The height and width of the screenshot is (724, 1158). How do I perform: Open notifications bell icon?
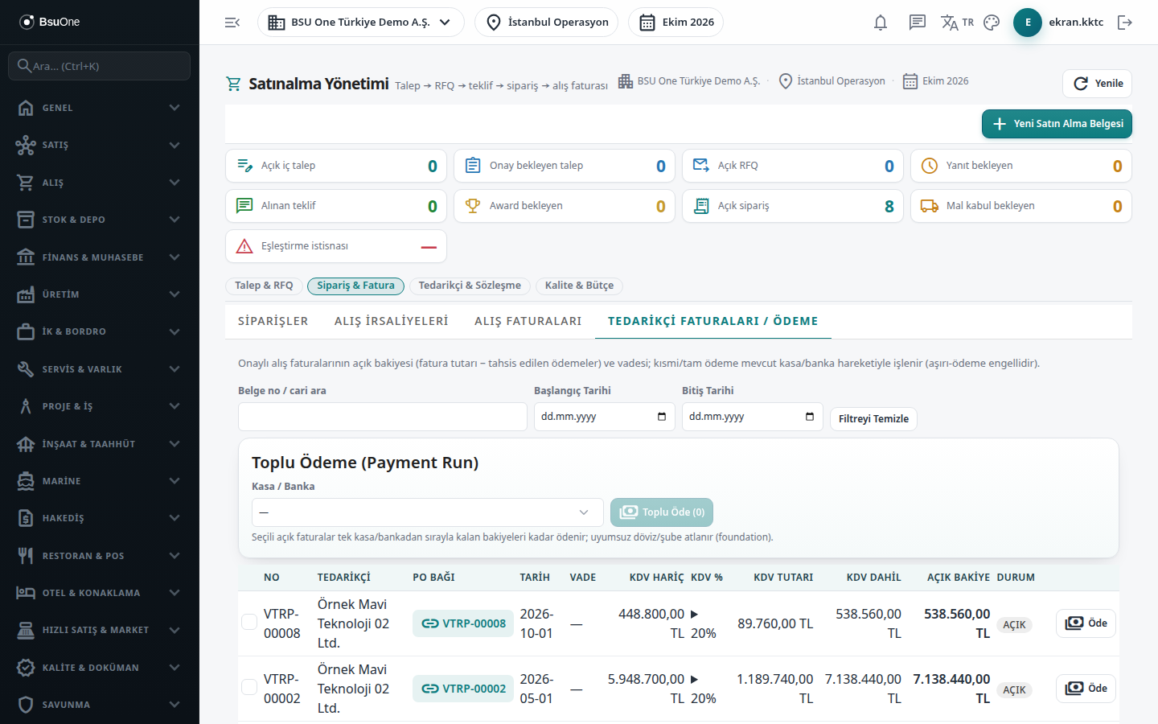(x=881, y=23)
